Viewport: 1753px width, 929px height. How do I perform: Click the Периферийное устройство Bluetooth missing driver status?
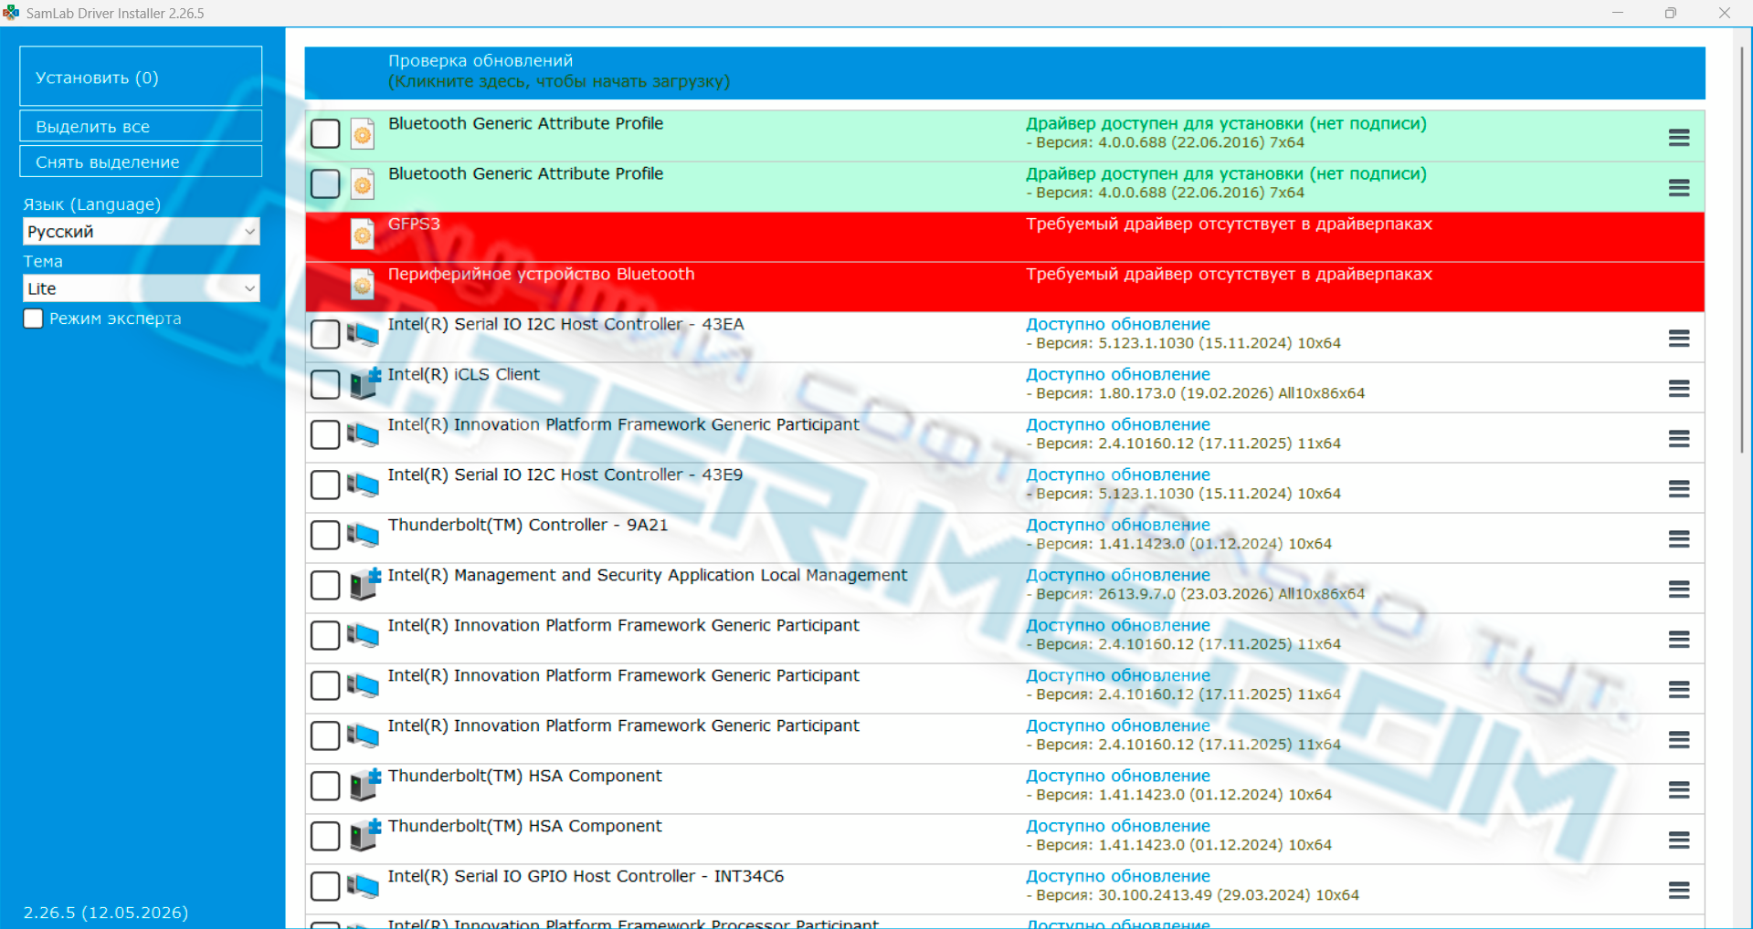[x=1229, y=274]
